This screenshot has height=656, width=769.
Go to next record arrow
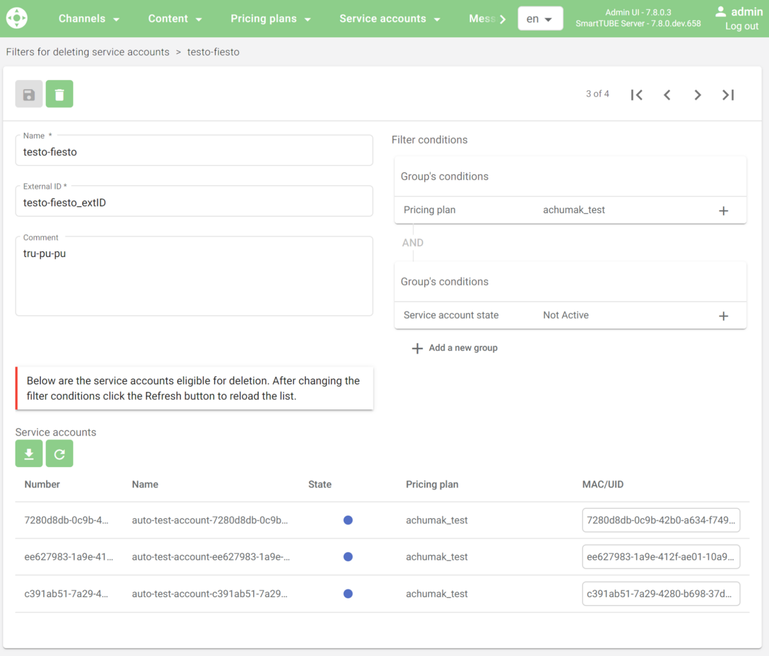[698, 95]
